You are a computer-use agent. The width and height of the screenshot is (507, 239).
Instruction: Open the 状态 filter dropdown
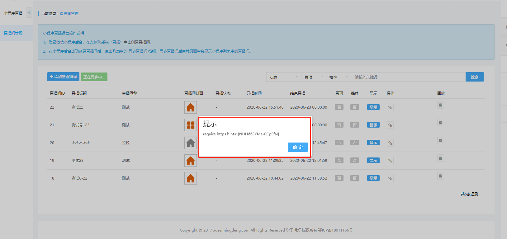[284, 77]
